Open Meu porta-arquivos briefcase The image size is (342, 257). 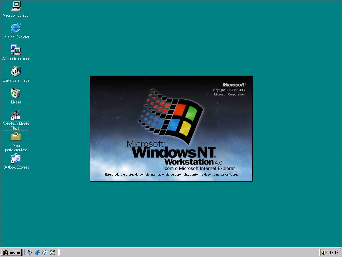tap(16, 137)
